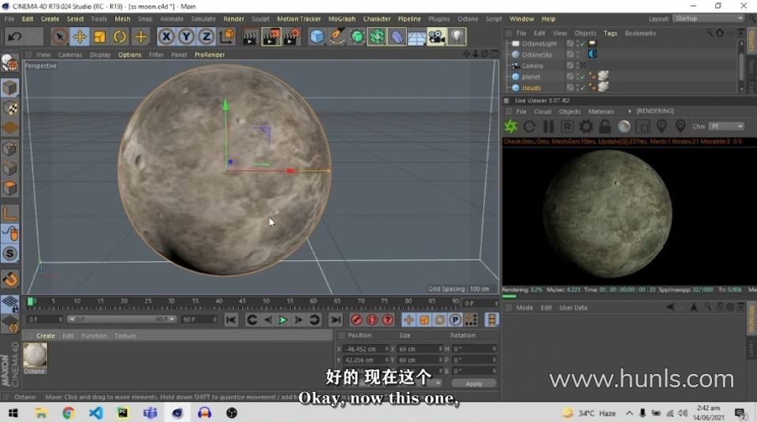Toggle X axis lock button
This screenshot has width=757, height=422.
point(166,36)
